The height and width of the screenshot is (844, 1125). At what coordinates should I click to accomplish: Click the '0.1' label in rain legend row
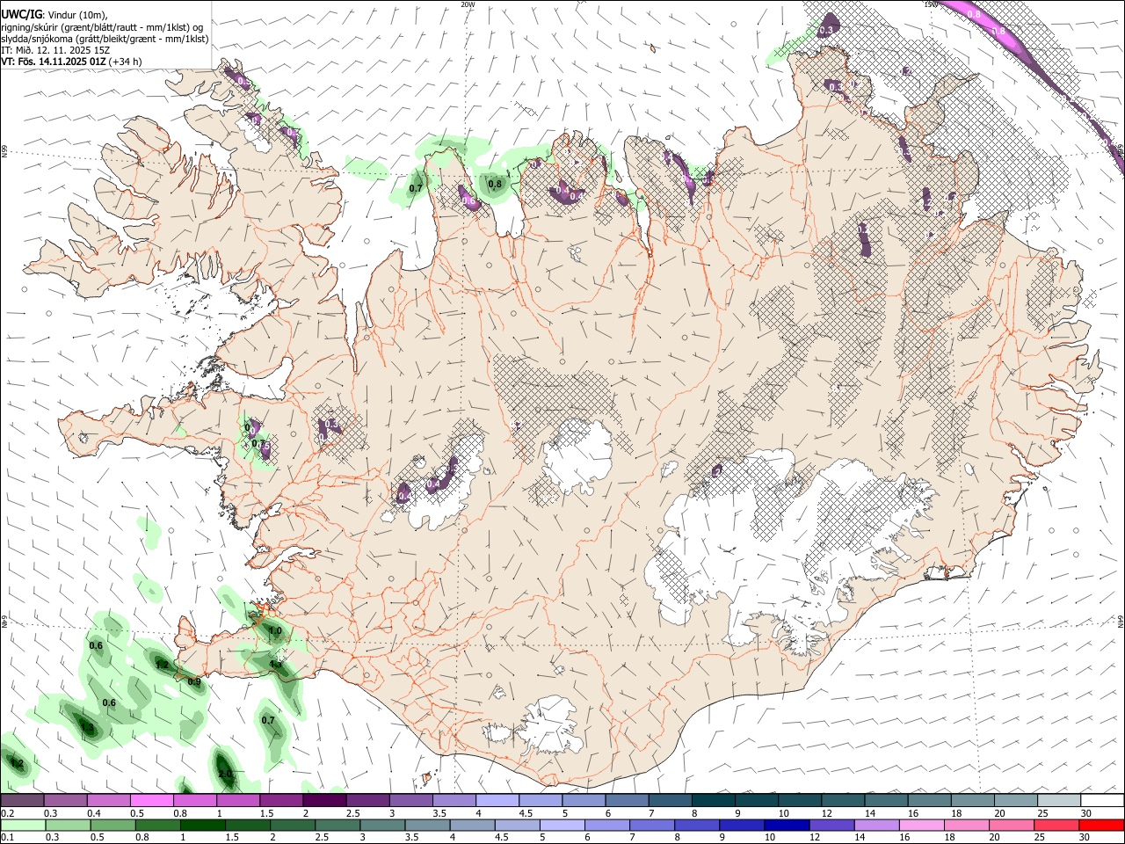coord(7,837)
